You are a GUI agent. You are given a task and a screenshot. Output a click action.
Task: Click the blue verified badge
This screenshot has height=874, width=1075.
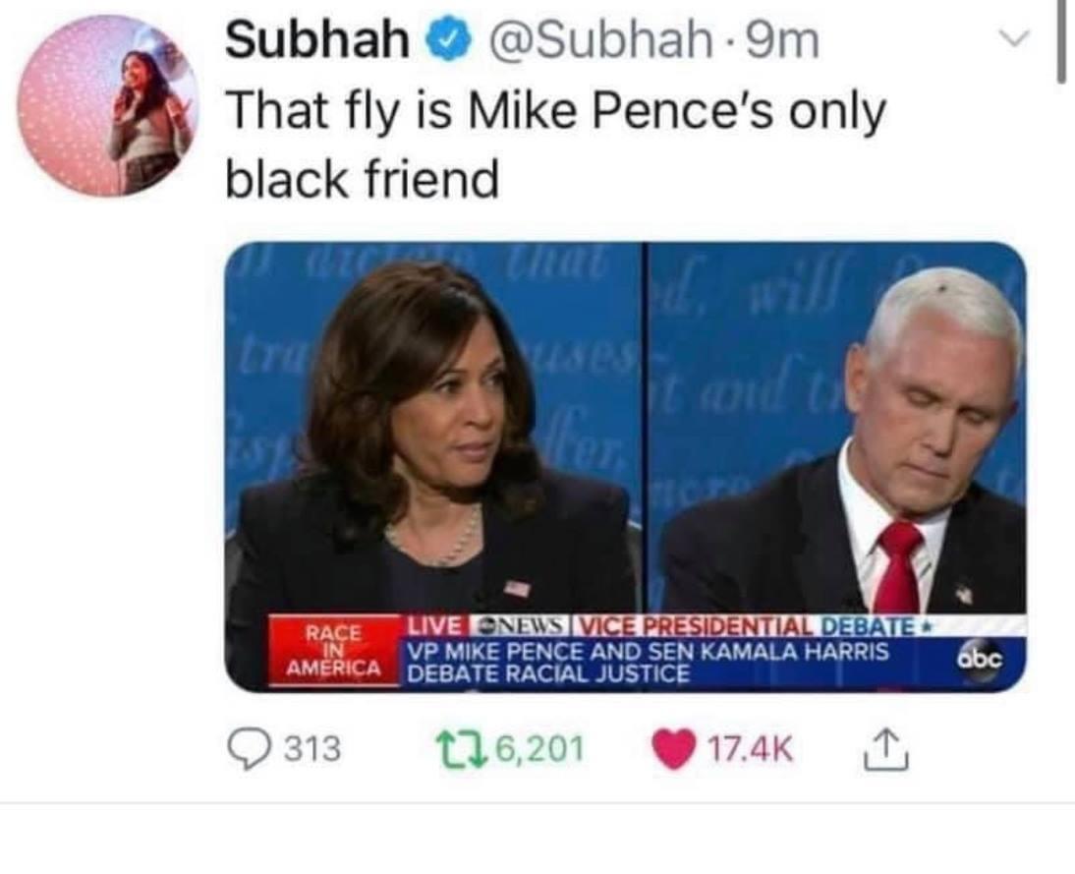448,40
